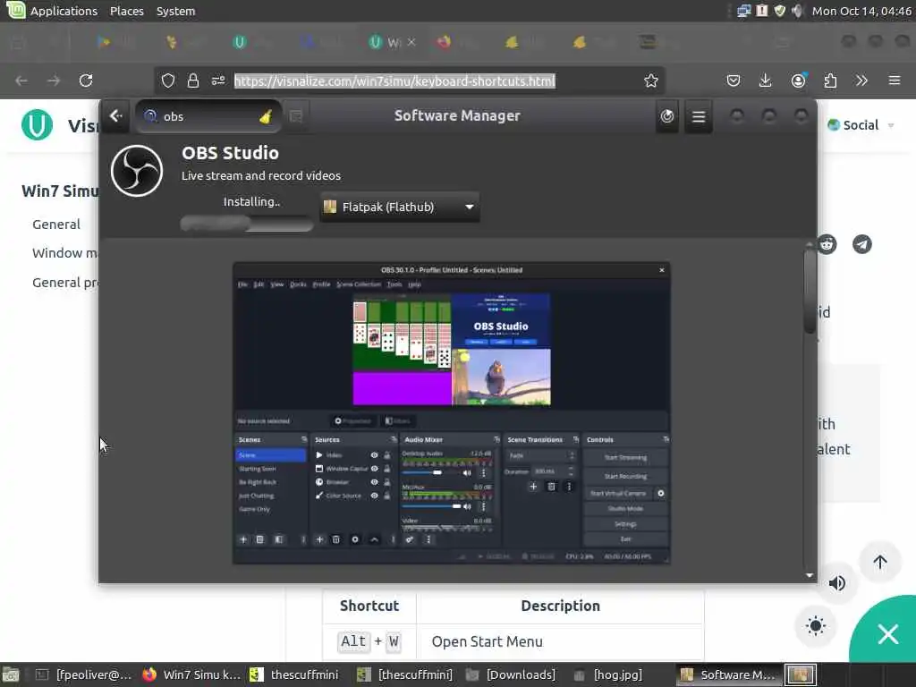
Task: Click the Software Manager vertical scrollbar handle
Action: 810,291
